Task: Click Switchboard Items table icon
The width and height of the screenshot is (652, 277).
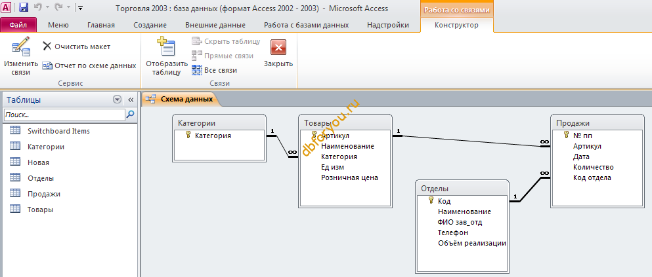Action: pyautogui.click(x=15, y=130)
